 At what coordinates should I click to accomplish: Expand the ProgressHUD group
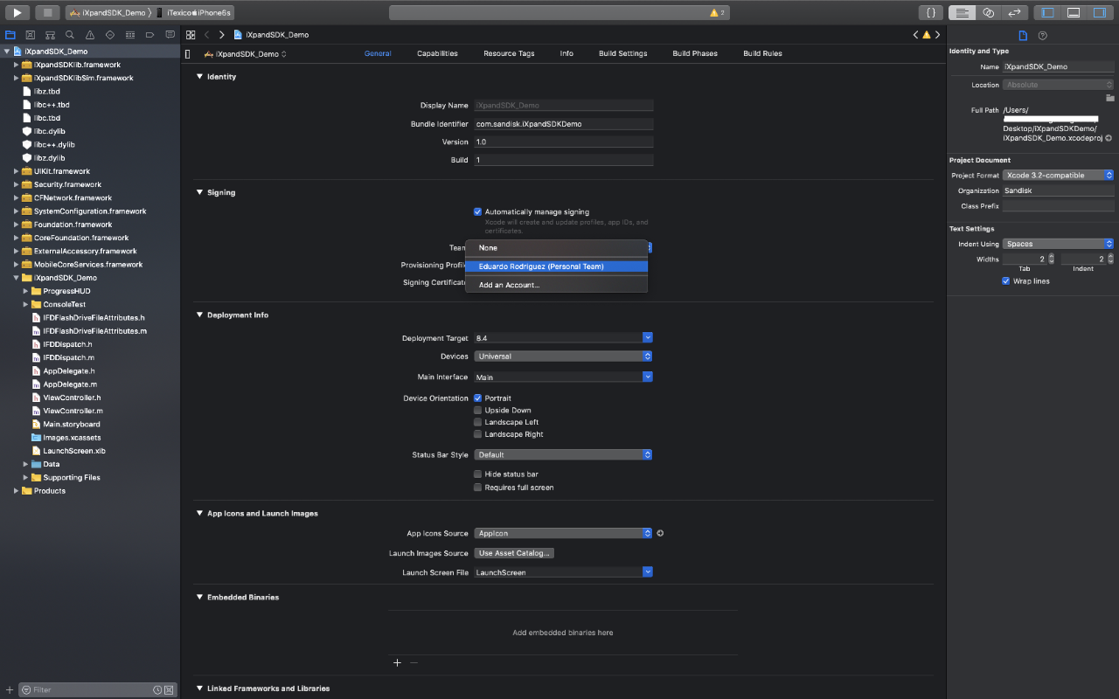(26, 291)
